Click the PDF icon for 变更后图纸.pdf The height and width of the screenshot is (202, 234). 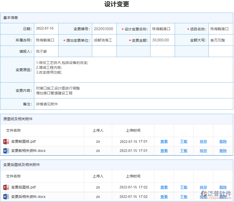point(6,187)
